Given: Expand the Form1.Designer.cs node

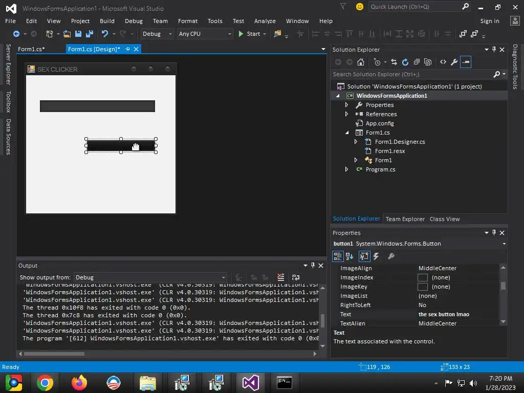Looking at the screenshot, I should coord(356,142).
